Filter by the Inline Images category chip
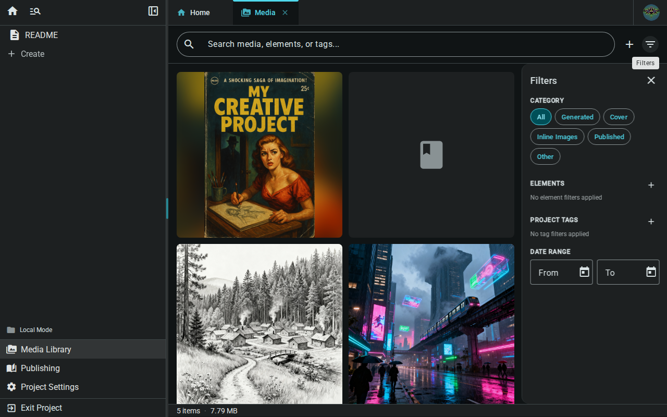This screenshot has height=417, width=667. click(x=557, y=137)
